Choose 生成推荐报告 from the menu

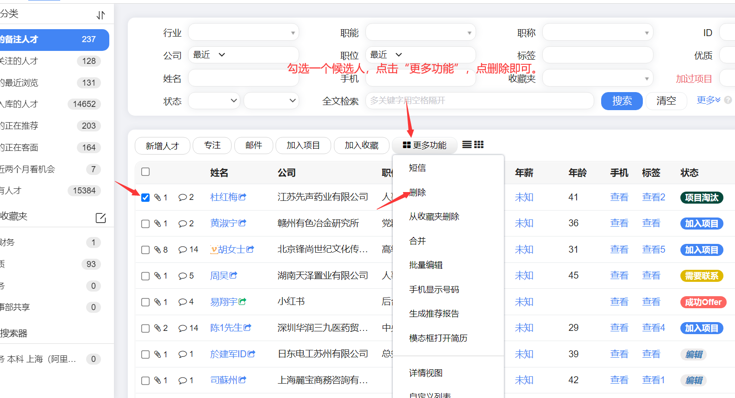[434, 314]
